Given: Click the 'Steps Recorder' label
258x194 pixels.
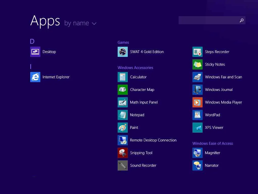Looking at the screenshot, I should (217, 52).
